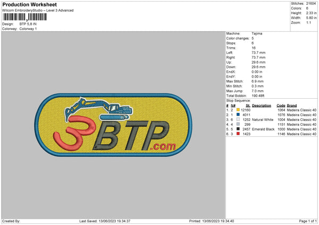The height and width of the screenshot is (225, 319).
Task: Click the Natural White color swatch
Action: coord(238,119)
